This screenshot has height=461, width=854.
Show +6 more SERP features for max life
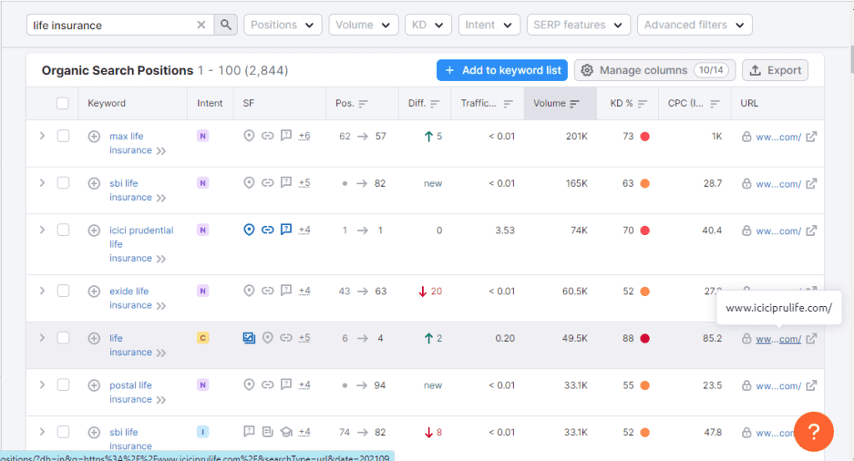click(304, 136)
